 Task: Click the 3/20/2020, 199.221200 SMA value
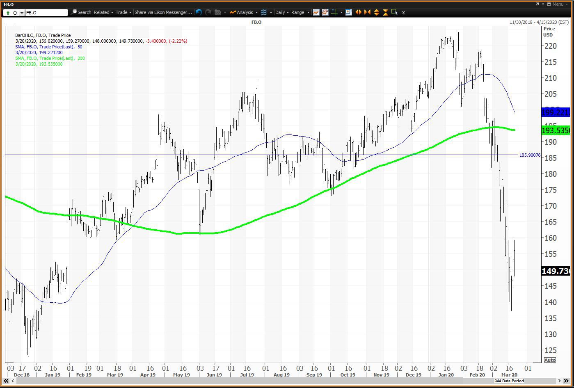pyautogui.click(x=39, y=52)
